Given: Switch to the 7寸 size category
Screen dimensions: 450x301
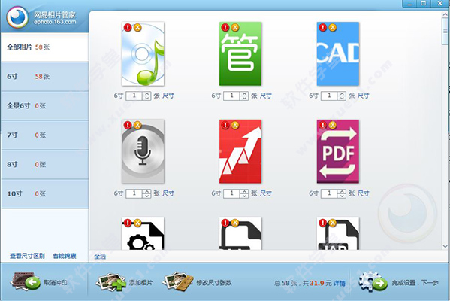Looking at the screenshot, I should [x=44, y=135].
